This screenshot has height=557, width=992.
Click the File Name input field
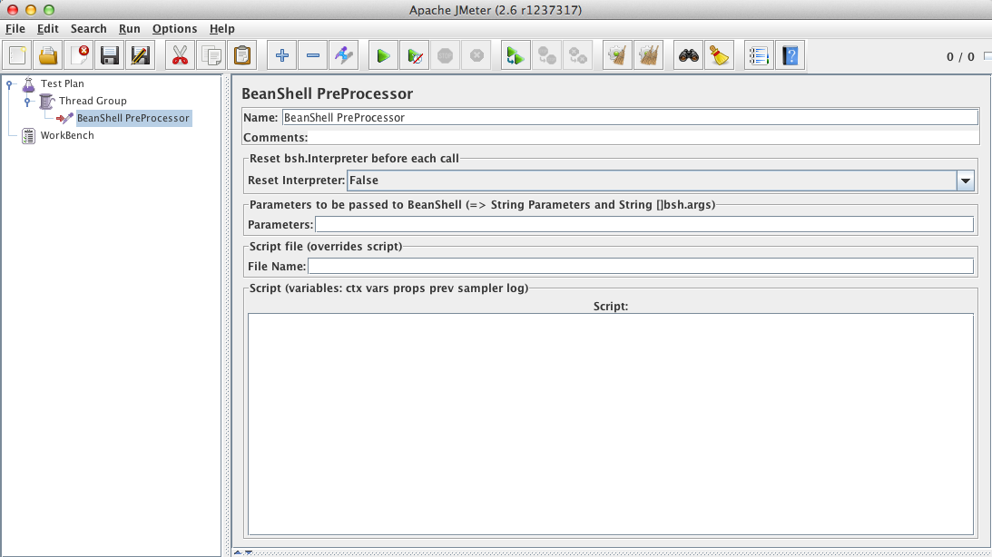[640, 266]
